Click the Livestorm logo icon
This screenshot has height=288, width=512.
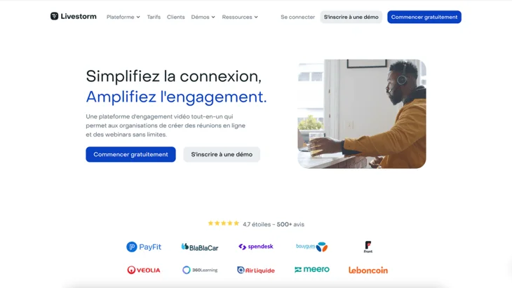[x=54, y=16]
